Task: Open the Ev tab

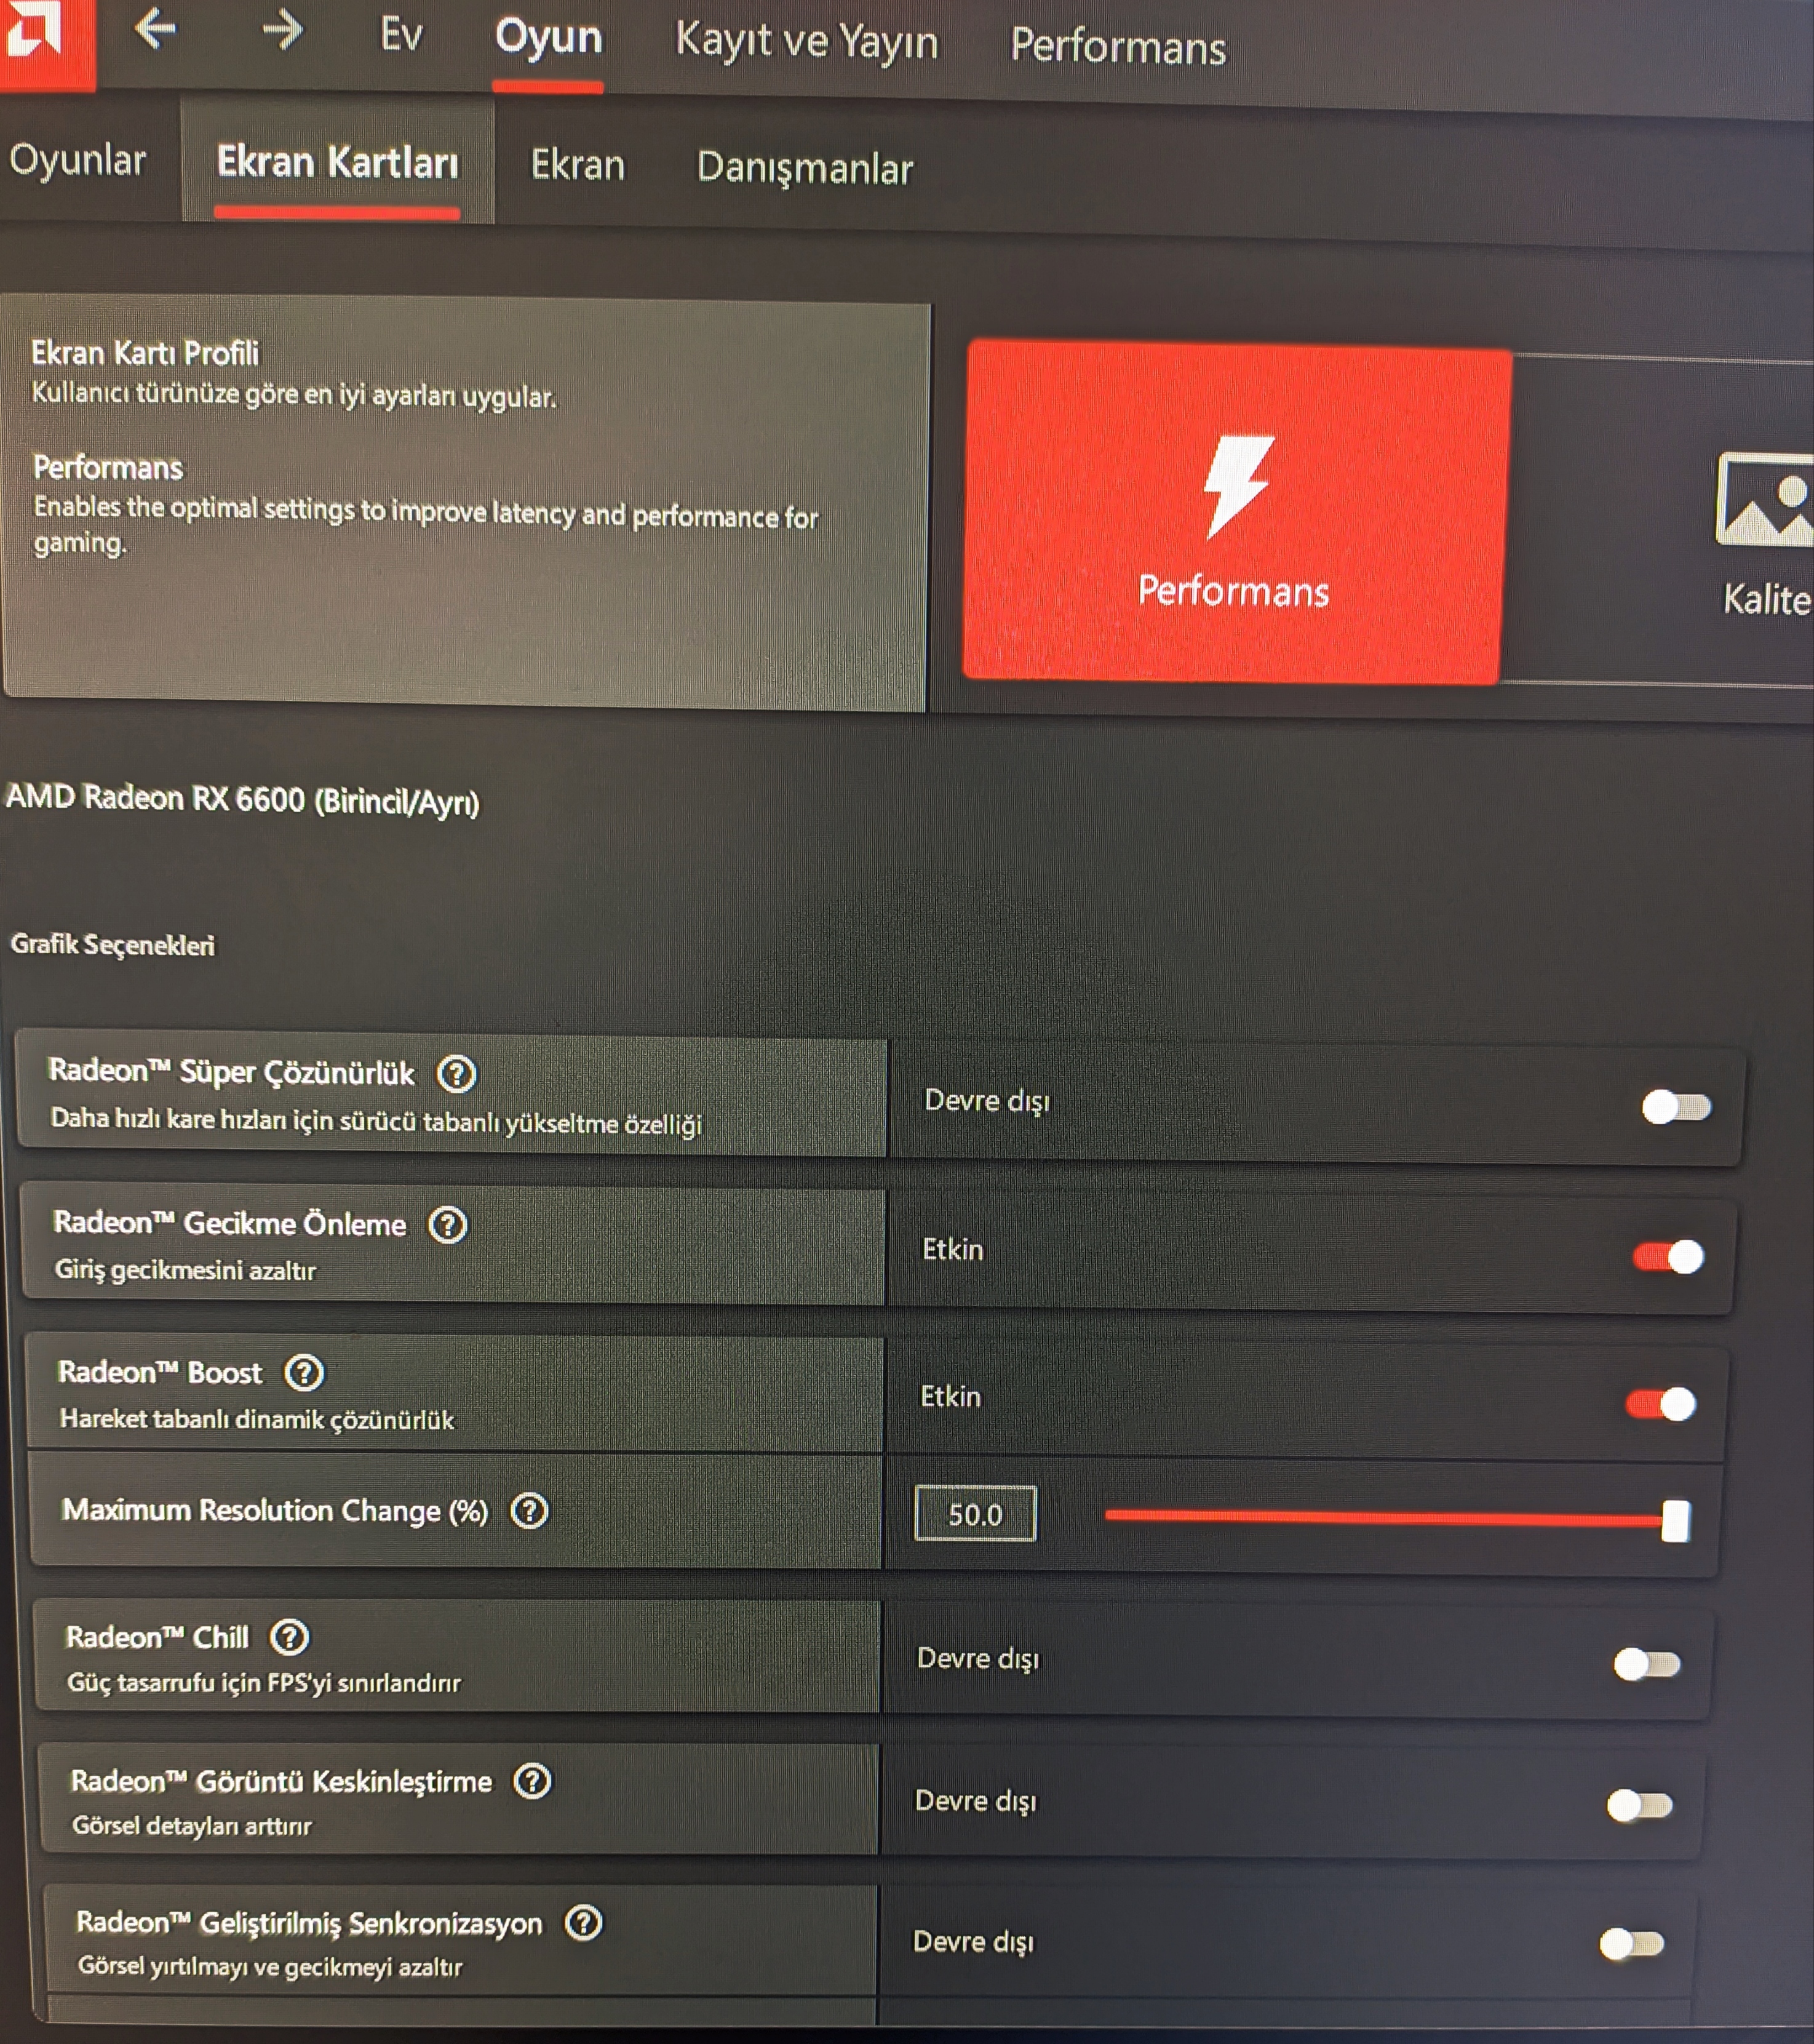Action: pyautogui.click(x=401, y=35)
